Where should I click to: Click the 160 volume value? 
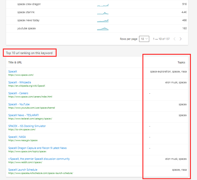pos(184,28)
